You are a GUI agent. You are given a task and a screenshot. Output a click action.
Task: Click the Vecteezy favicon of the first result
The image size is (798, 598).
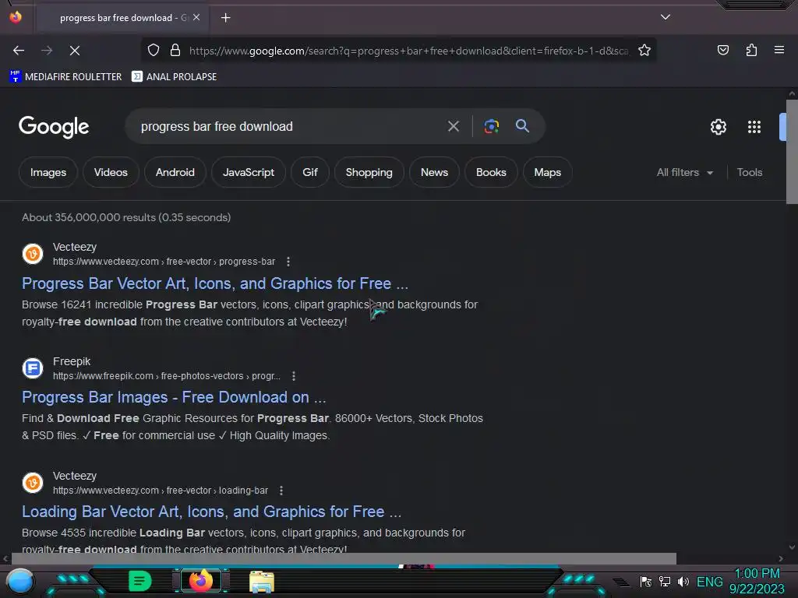coord(33,254)
